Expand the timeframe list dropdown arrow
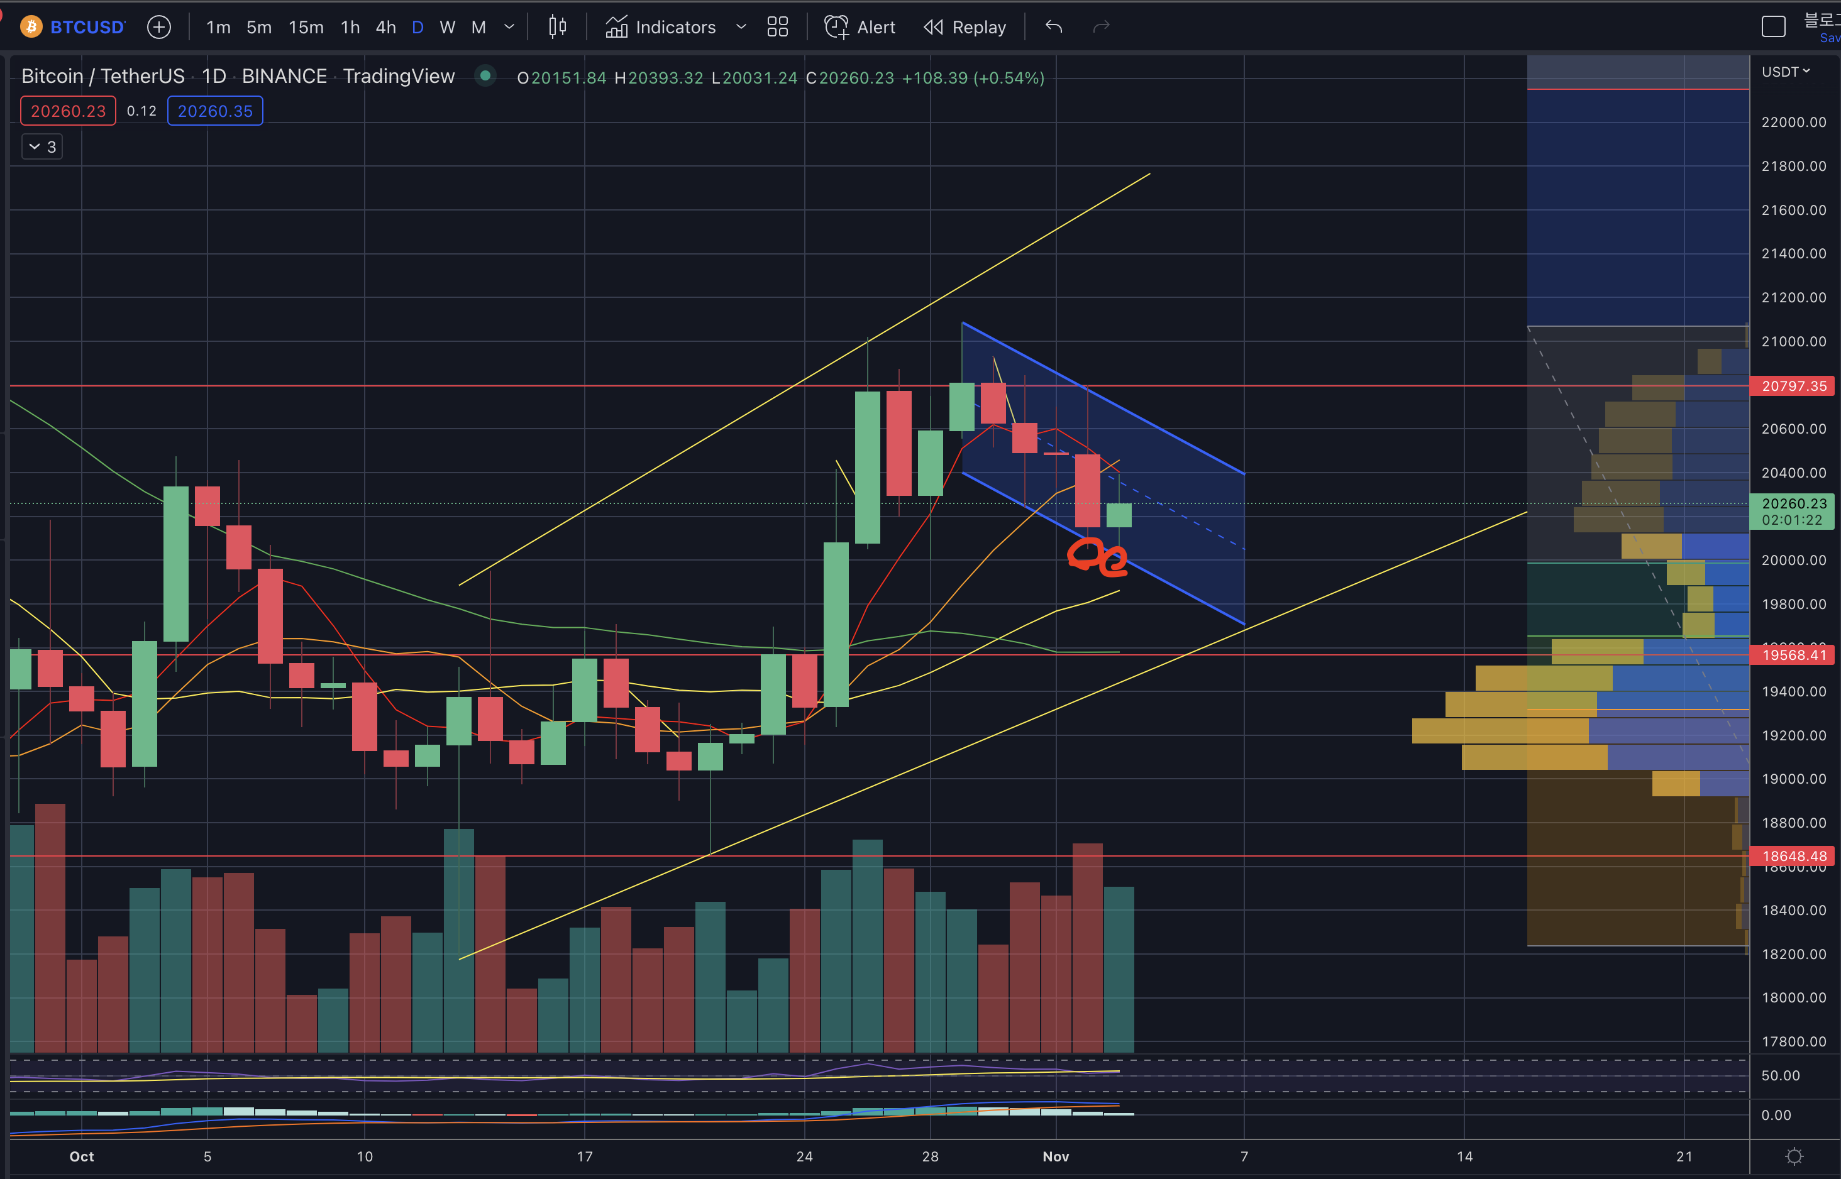The height and width of the screenshot is (1179, 1841). [509, 28]
